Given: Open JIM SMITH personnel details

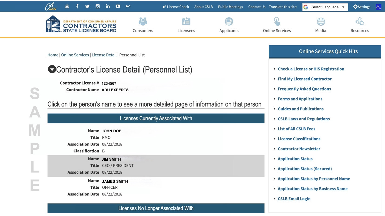Looking at the screenshot, I should (111, 159).
